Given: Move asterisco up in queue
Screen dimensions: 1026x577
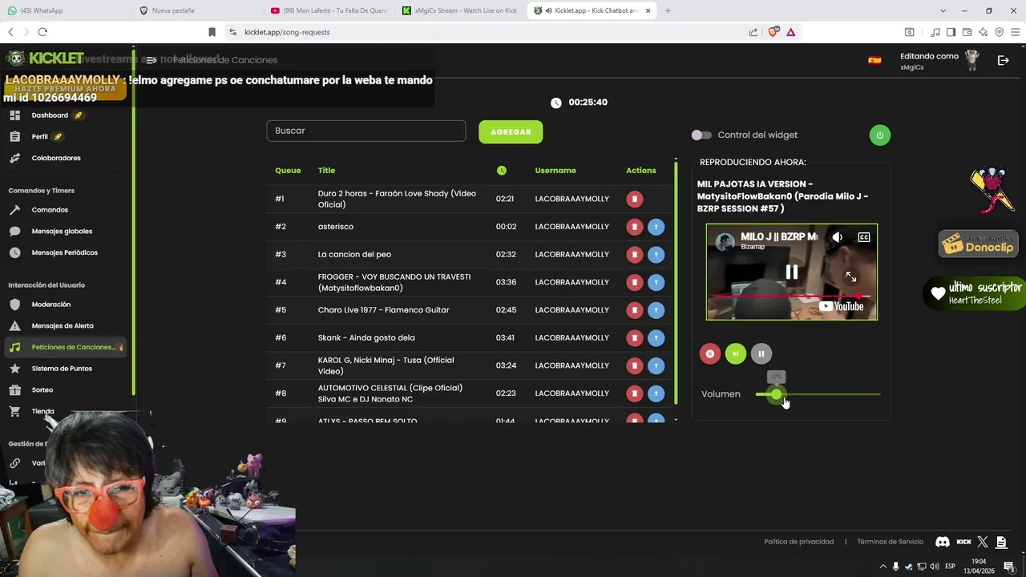Looking at the screenshot, I should pyautogui.click(x=656, y=227).
